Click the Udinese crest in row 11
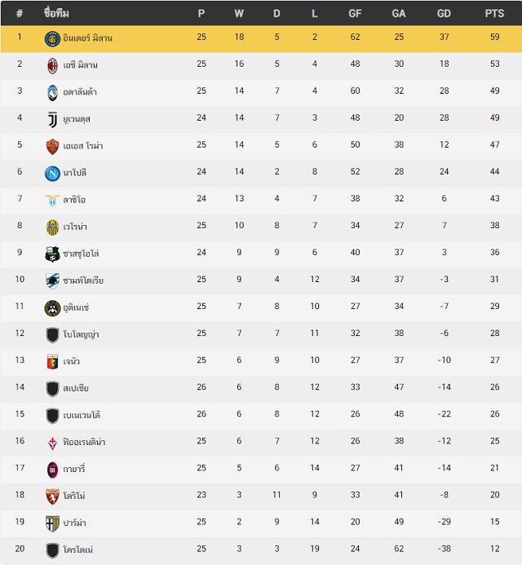 coord(52,308)
